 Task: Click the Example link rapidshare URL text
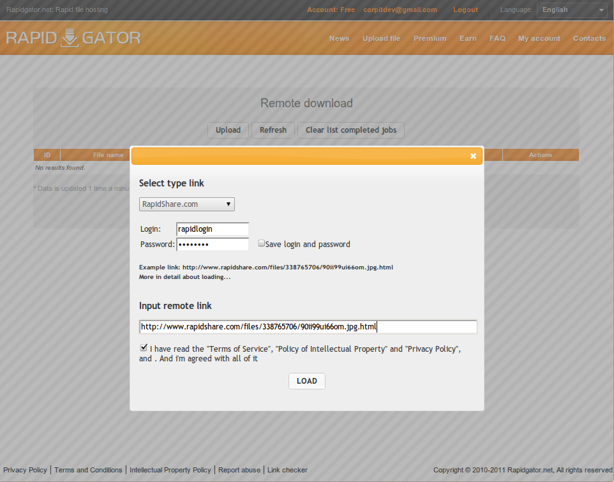click(288, 267)
